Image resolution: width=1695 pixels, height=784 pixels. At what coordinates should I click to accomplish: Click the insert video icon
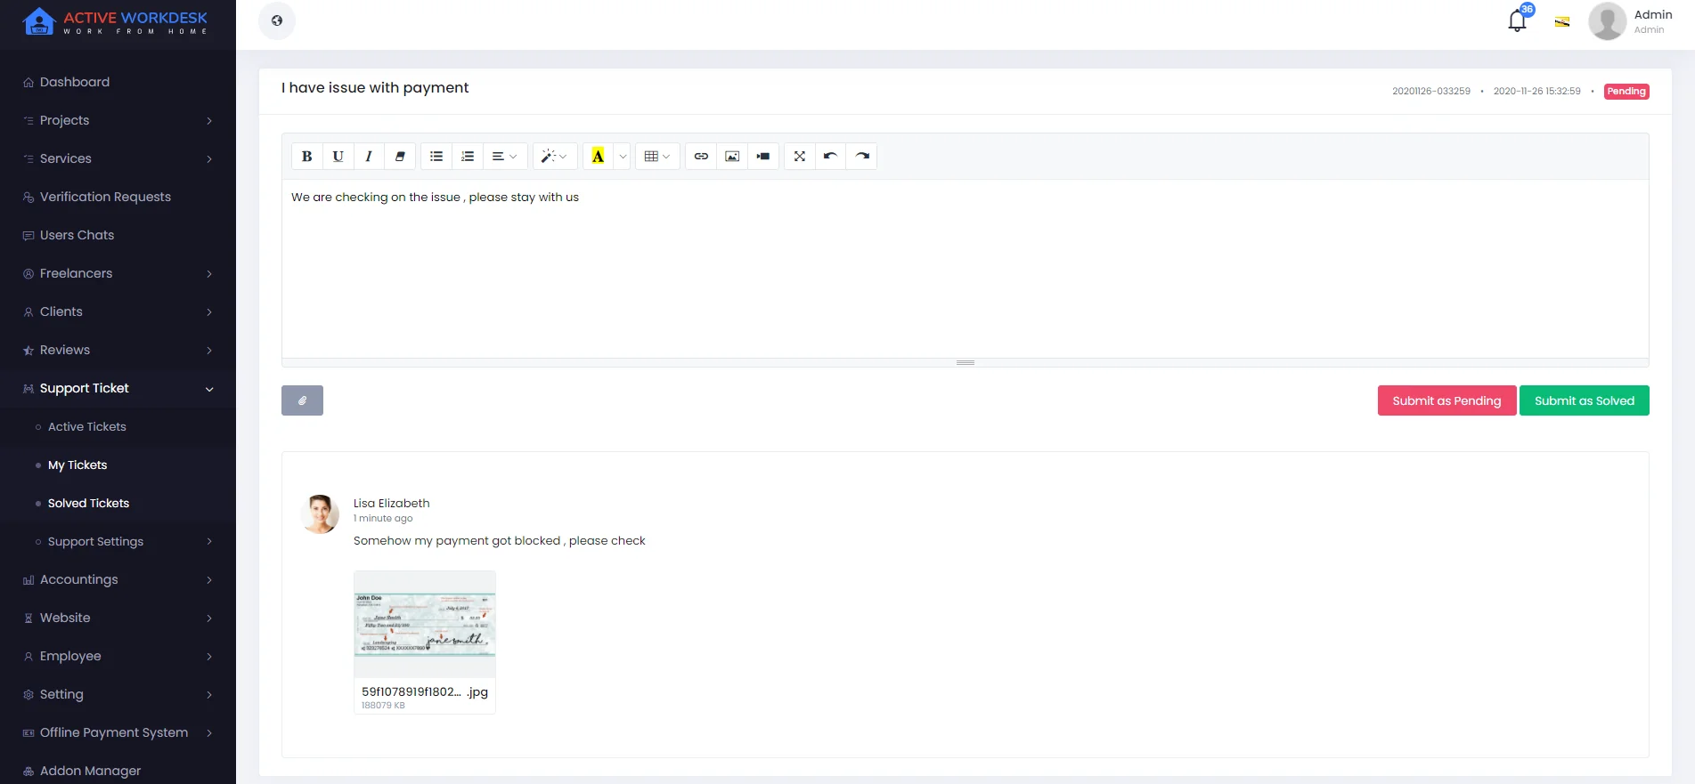click(763, 157)
